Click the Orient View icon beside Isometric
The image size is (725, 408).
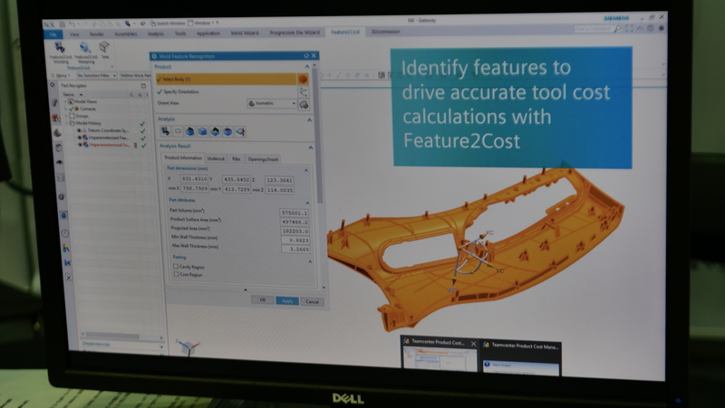304,105
